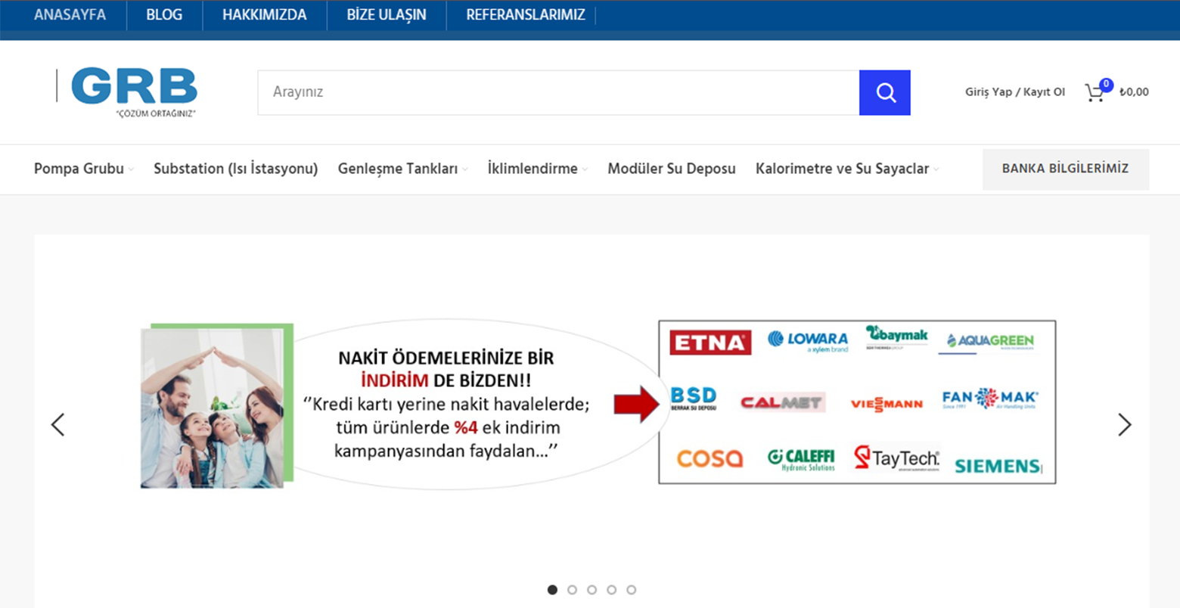This screenshot has width=1180, height=608.
Task: Open the shopping cart icon
Action: [1094, 93]
